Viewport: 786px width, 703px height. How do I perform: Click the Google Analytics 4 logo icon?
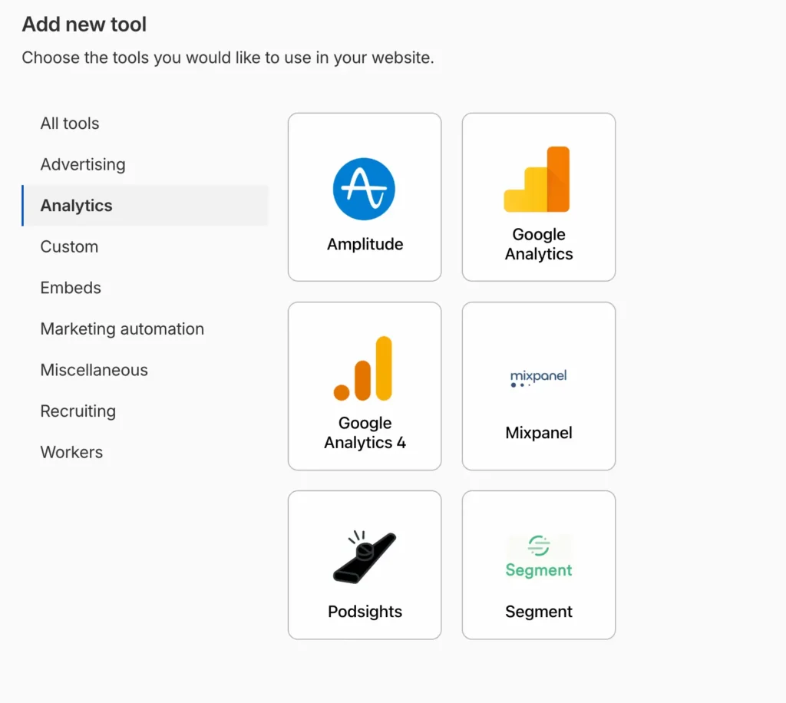tap(363, 368)
